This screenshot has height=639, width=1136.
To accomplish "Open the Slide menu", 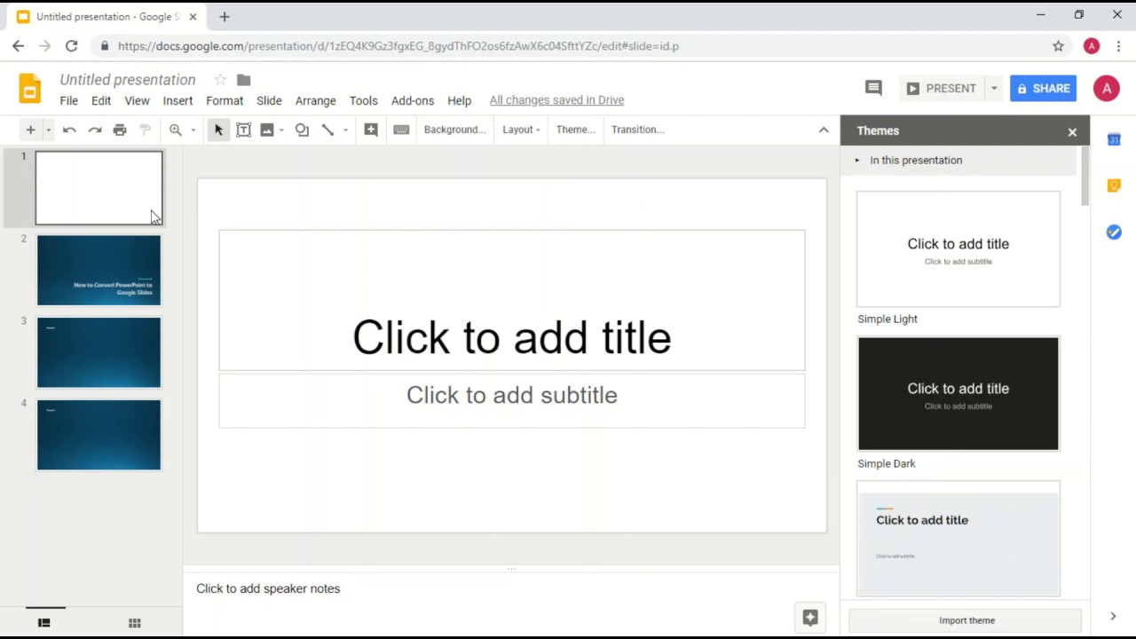I will pos(269,100).
